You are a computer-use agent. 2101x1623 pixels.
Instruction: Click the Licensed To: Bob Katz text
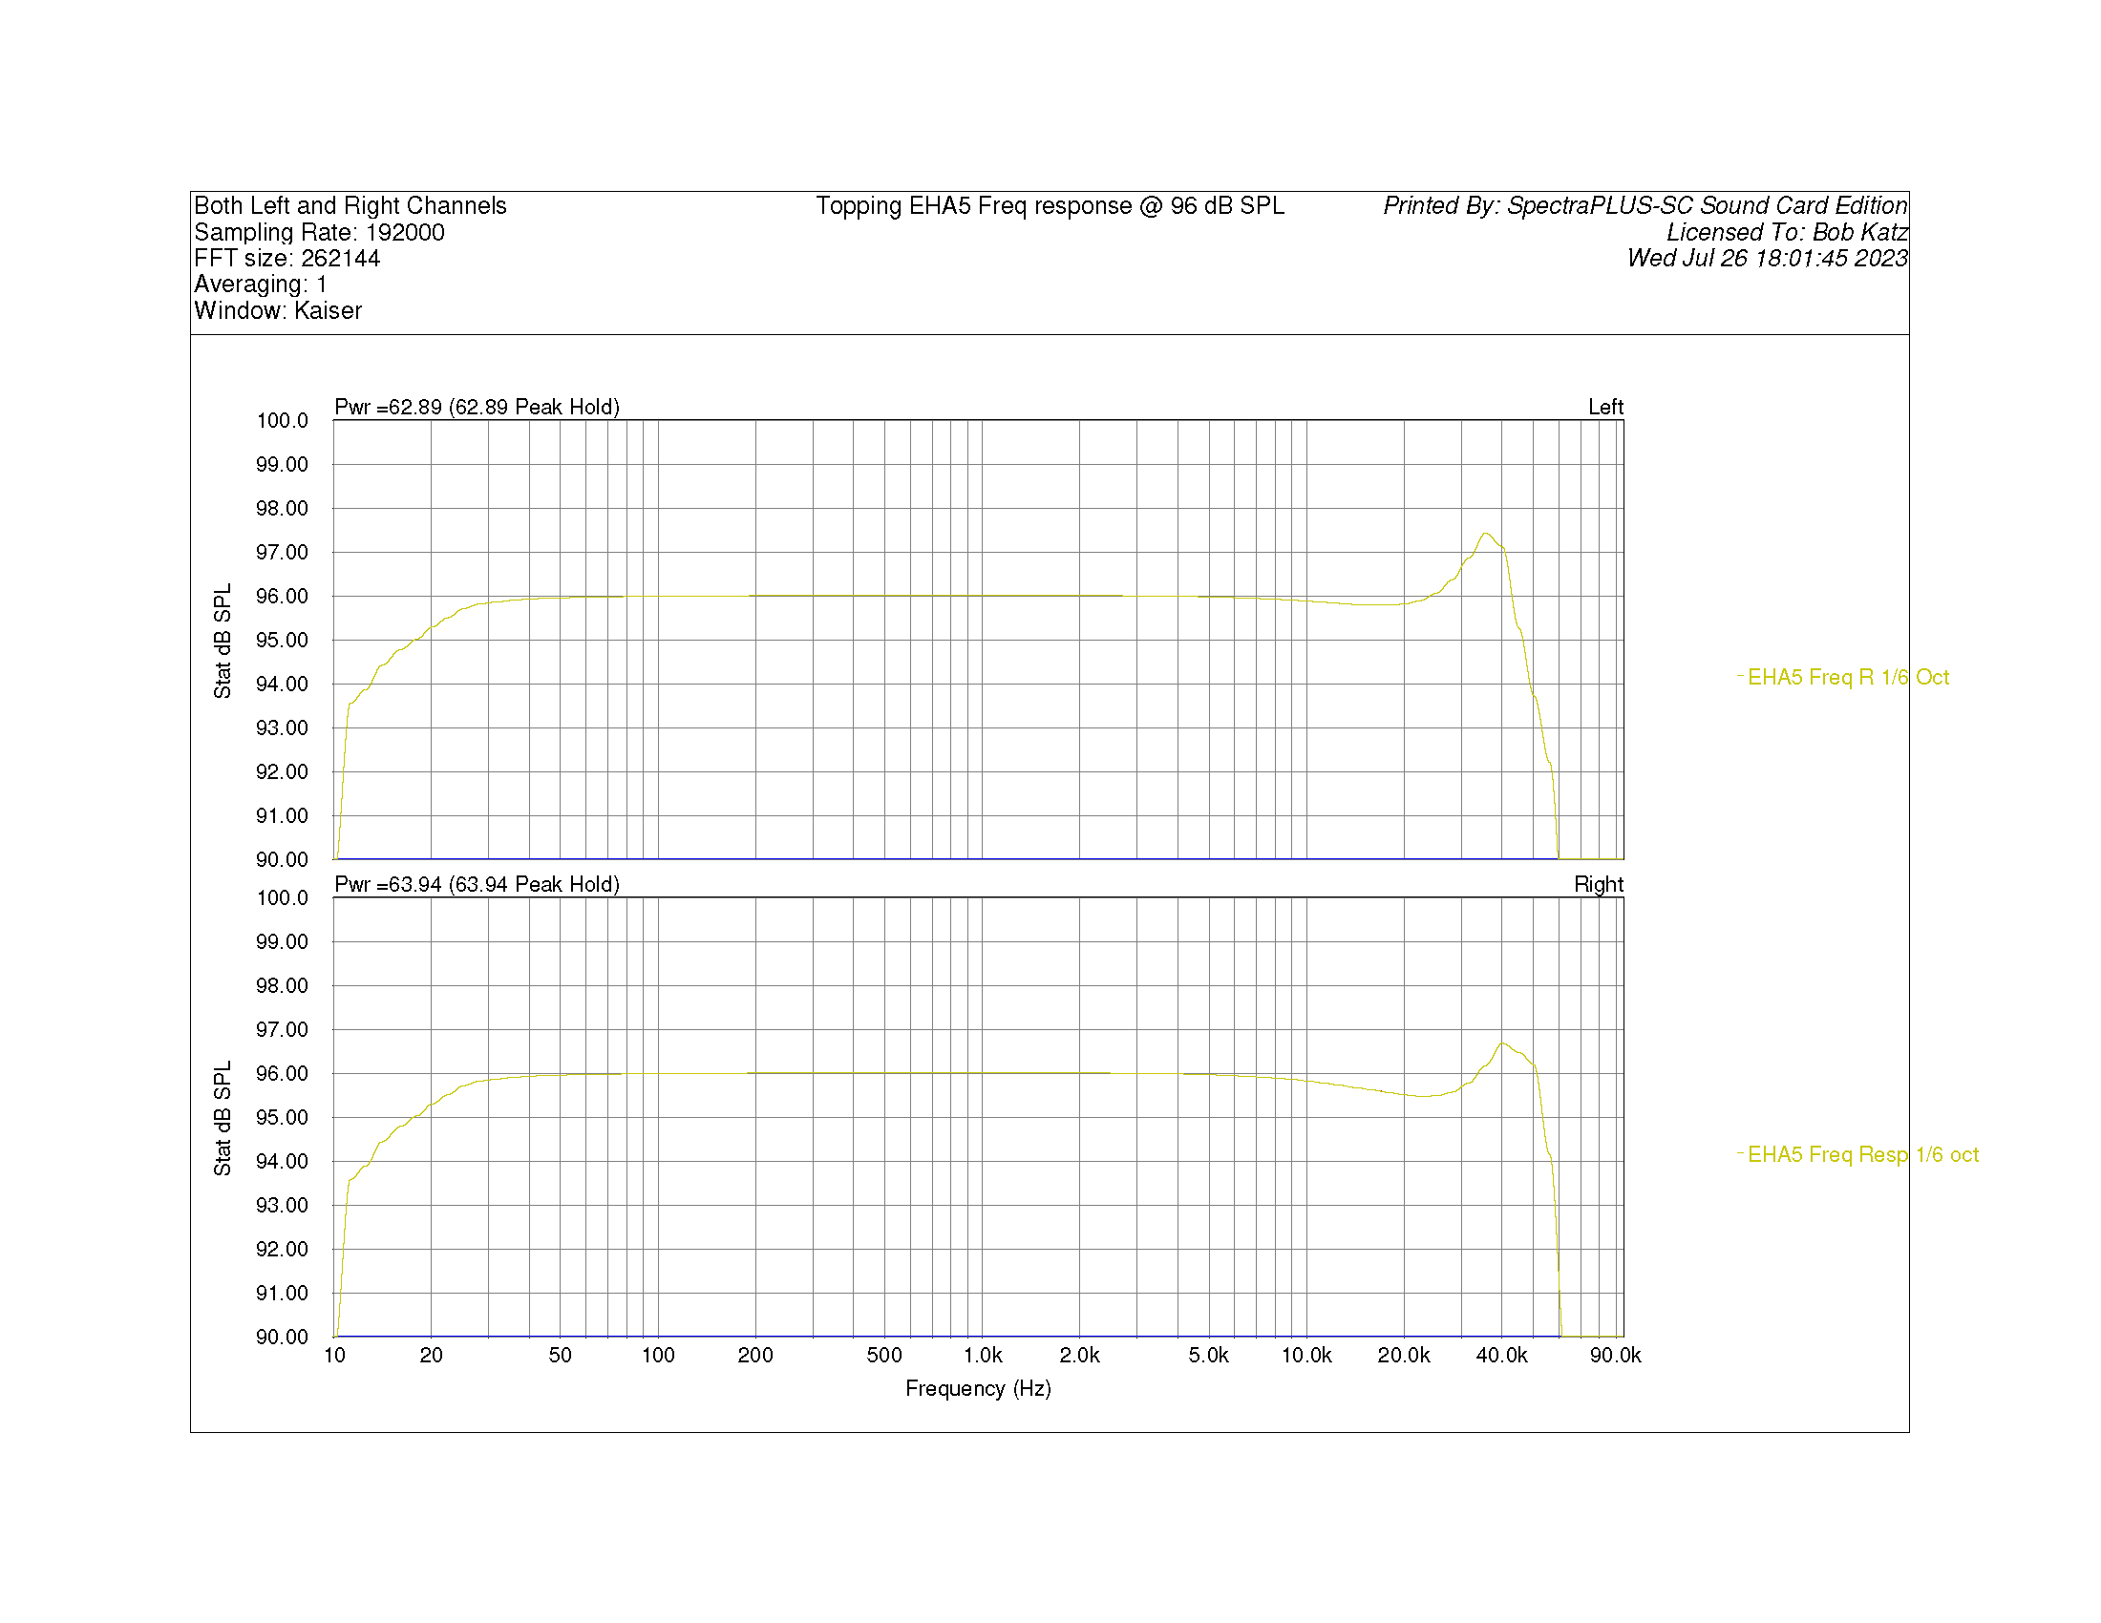(x=1787, y=232)
